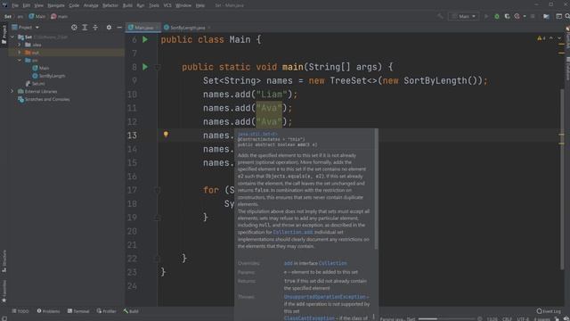Click the window layout icon beside the search
The width and height of the screenshot is (570, 321).
pyautogui.click(x=558, y=16)
